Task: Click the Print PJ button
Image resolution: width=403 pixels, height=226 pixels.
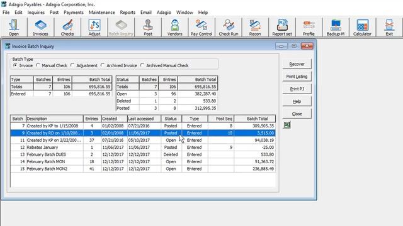Action: pos(297,89)
